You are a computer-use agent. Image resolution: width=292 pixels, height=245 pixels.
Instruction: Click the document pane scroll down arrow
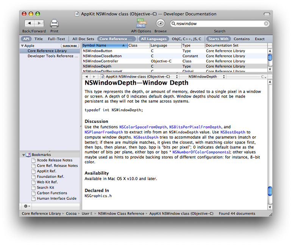click(270, 207)
